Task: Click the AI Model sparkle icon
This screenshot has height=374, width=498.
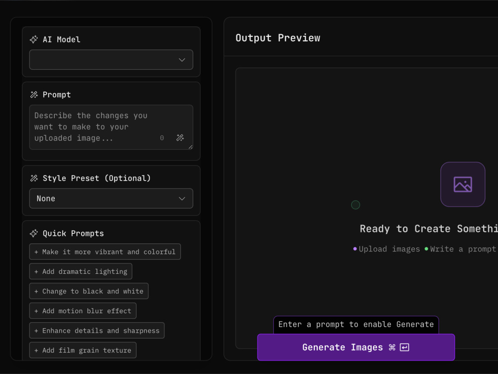Action: pos(34,39)
